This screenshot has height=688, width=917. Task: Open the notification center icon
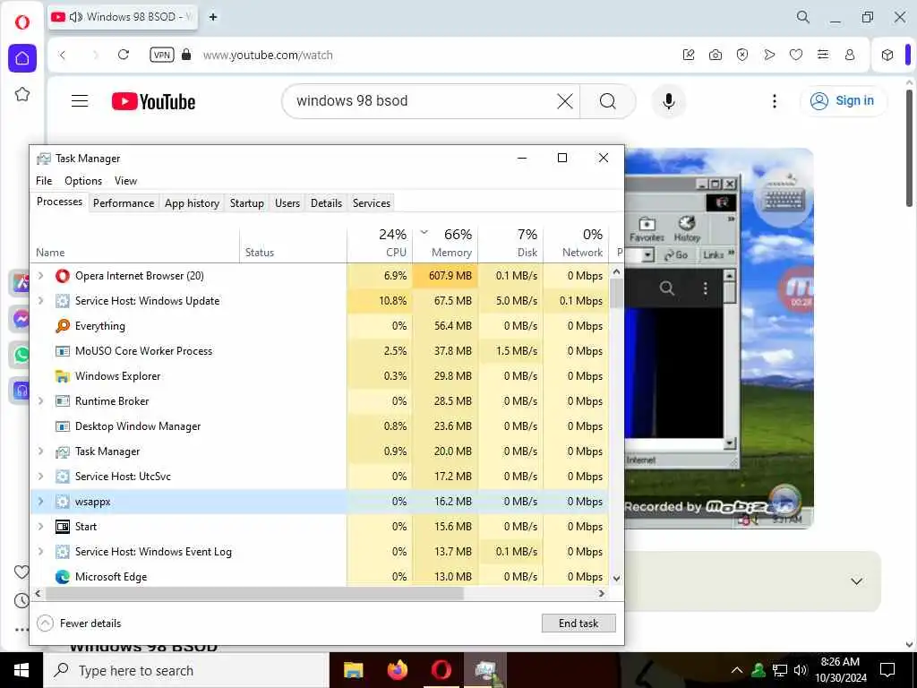tap(887, 670)
